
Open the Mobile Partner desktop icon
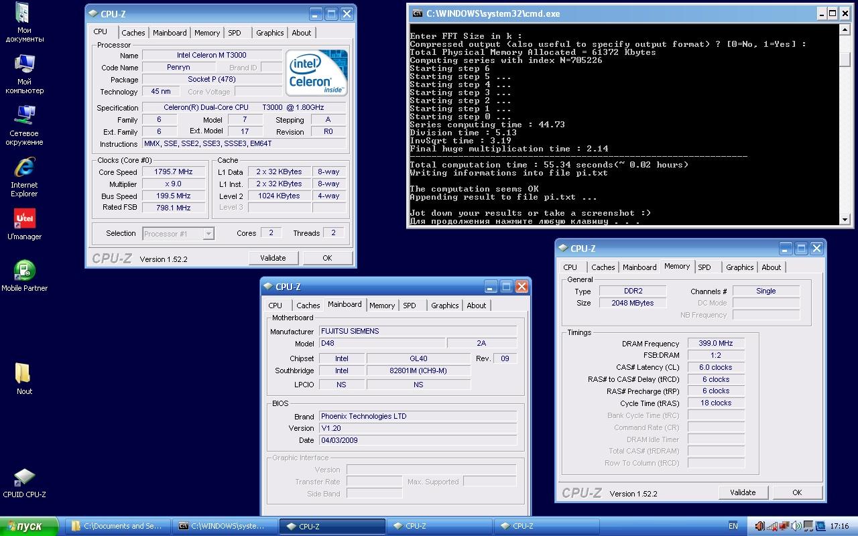(24, 276)
